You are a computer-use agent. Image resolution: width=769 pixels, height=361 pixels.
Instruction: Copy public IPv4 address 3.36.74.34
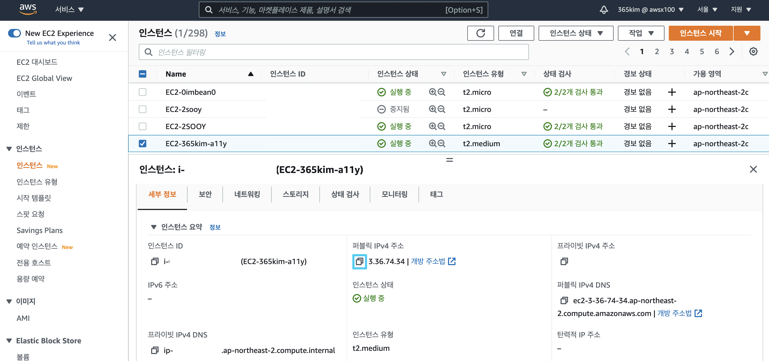pos(359,261)
